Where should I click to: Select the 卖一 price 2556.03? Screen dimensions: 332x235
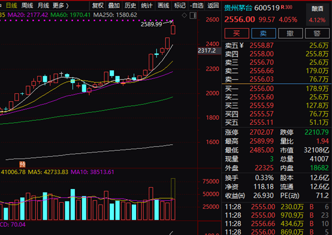(261, 80)
